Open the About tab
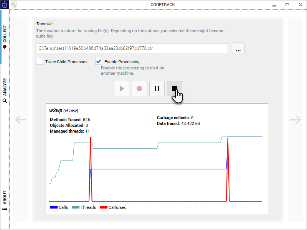The width and height of the screenshot is (307, 230). click(5, 200)
